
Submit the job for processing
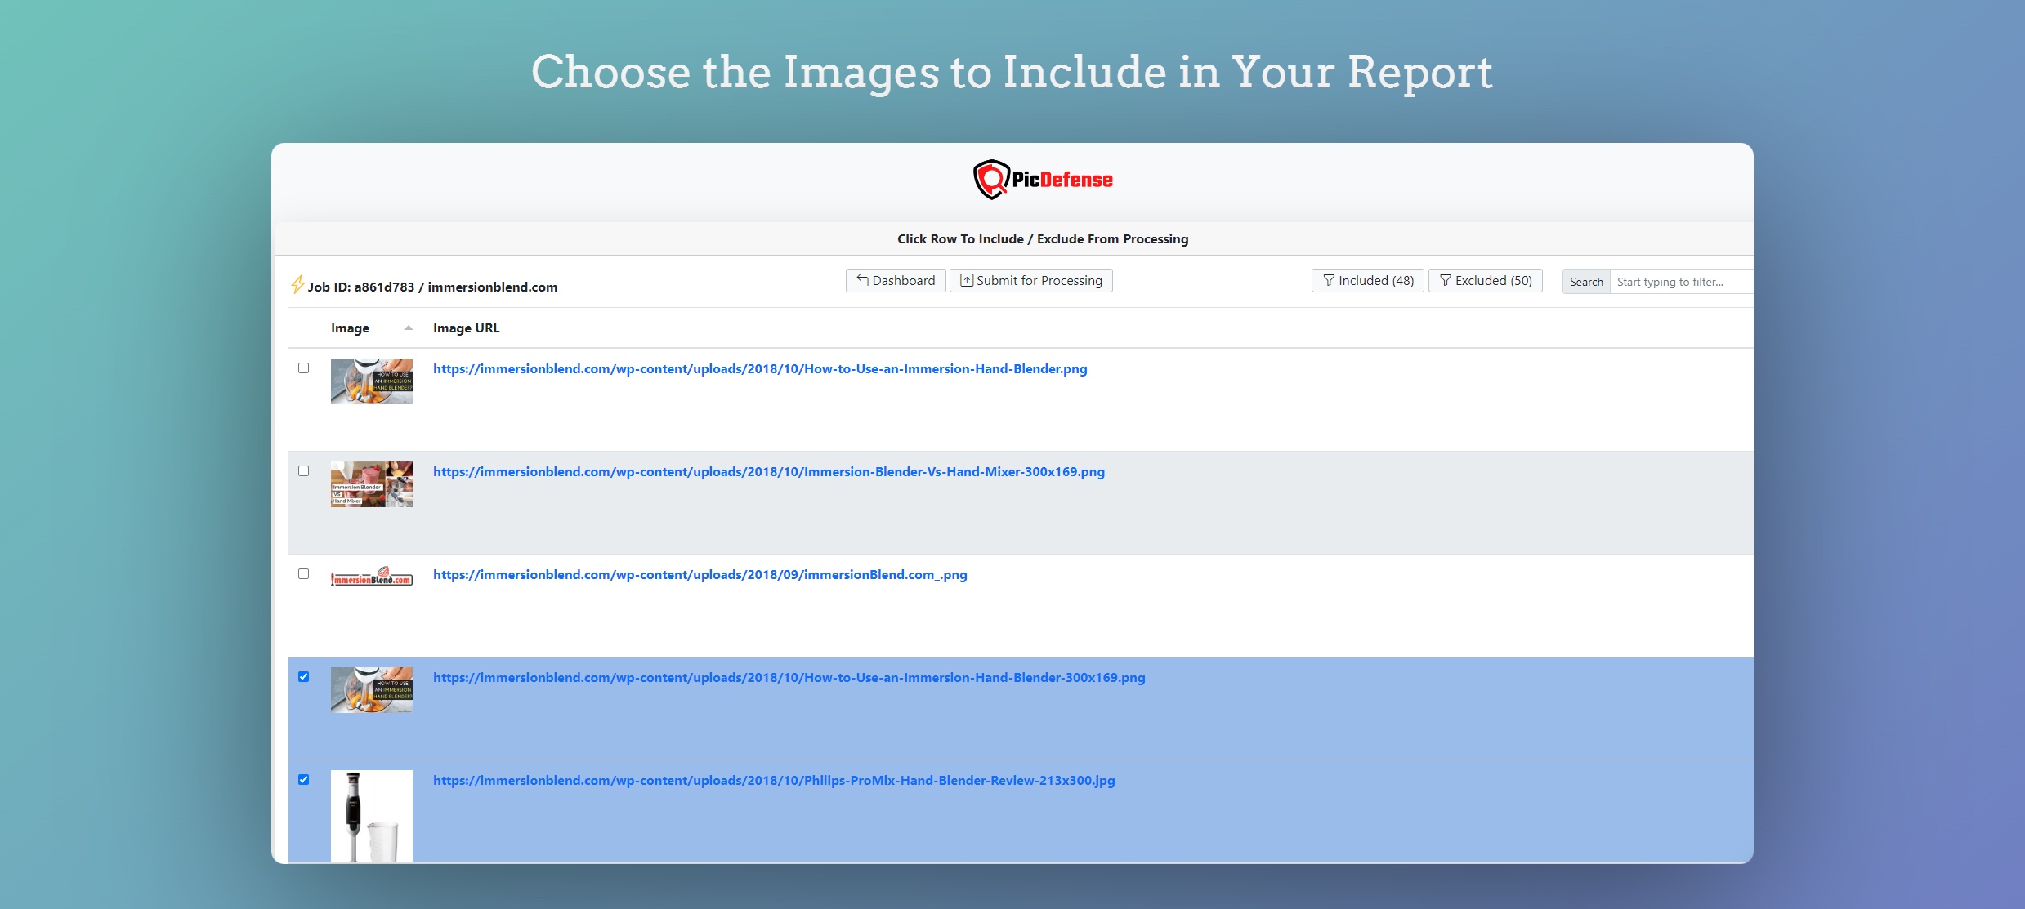click(x=1030, y=280)
